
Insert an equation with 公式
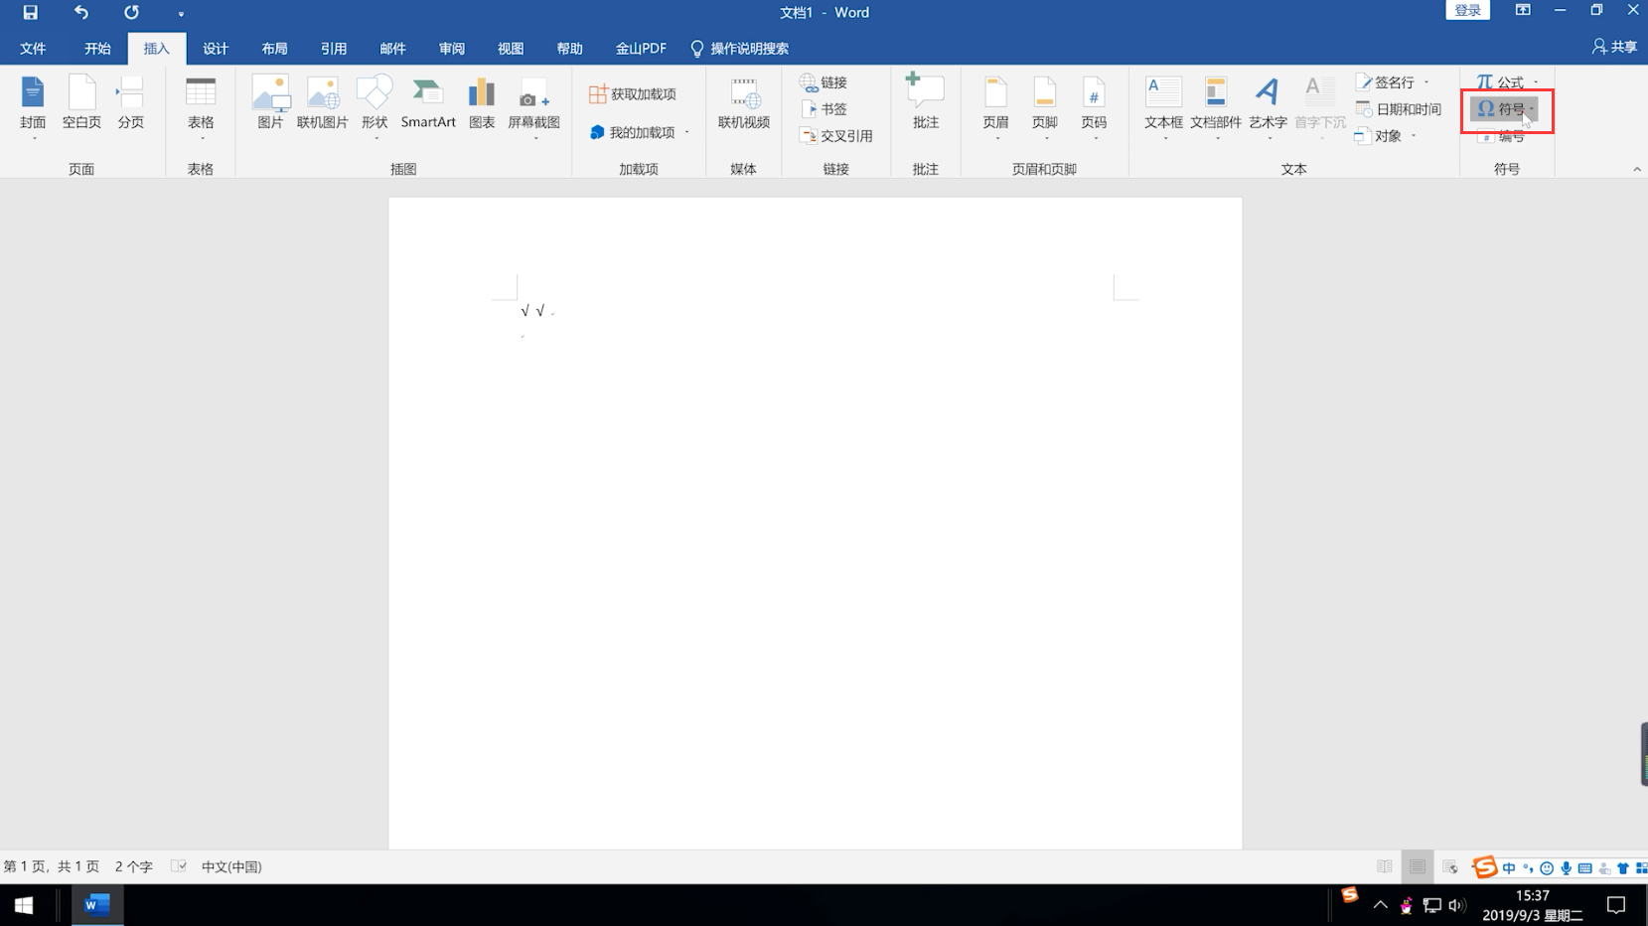click(x=1507, y=82)
